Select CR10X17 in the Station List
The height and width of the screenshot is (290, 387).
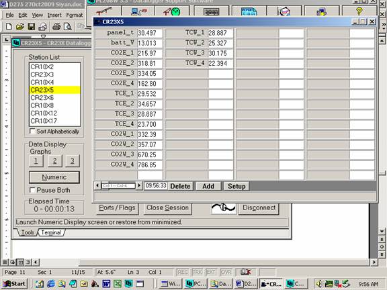tap(54, 121)
